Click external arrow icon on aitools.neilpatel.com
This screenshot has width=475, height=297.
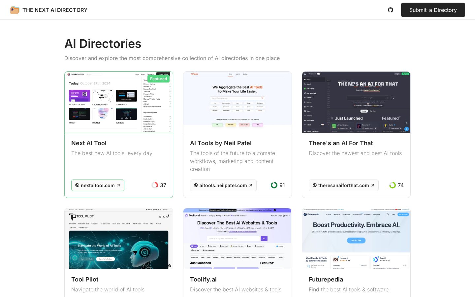coord(251,185)
